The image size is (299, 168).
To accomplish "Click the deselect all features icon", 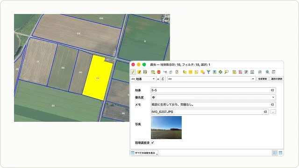I will pyautogui.click(x=202, y=72).
